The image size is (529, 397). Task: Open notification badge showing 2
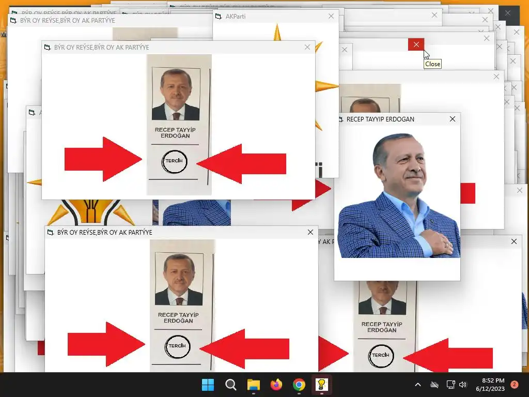pos(515,385)
